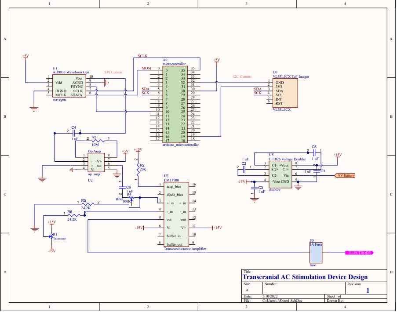Select the +5V power port right of microcontroller
Screen dimensions: 397x312
[x=216, y=60]
